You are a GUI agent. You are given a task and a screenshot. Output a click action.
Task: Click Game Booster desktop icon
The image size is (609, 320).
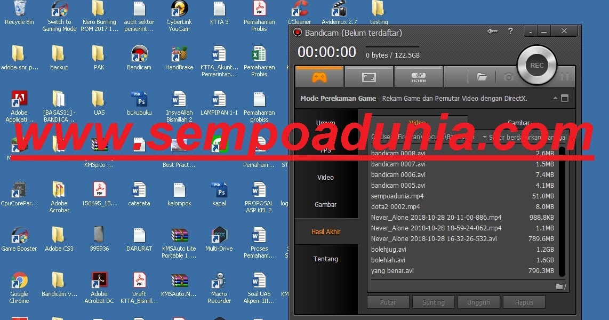click(19, 239)
